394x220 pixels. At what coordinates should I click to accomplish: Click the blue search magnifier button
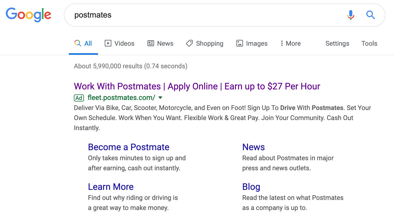point(371,15)
